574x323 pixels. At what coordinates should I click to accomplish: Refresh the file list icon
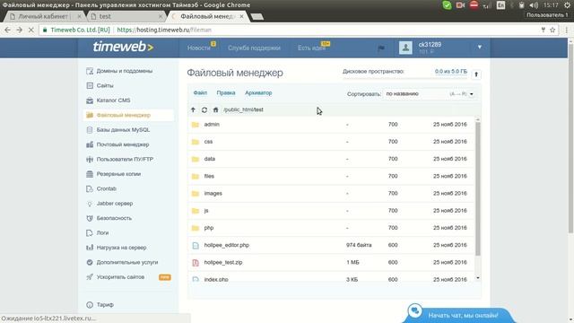[x=204, y=109]
